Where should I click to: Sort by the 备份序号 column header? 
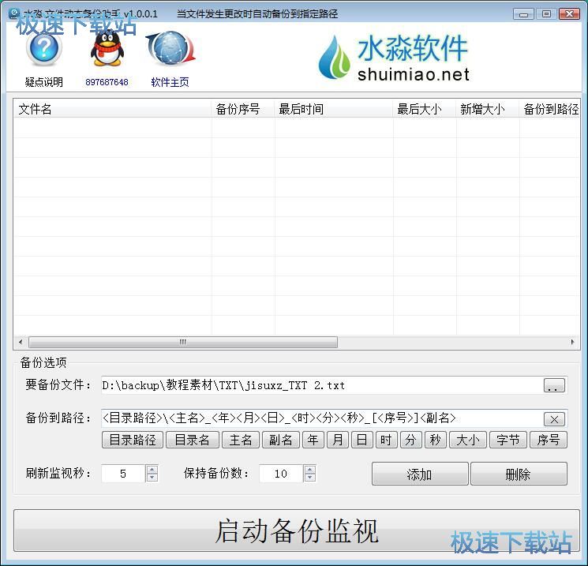coord(243,109)
